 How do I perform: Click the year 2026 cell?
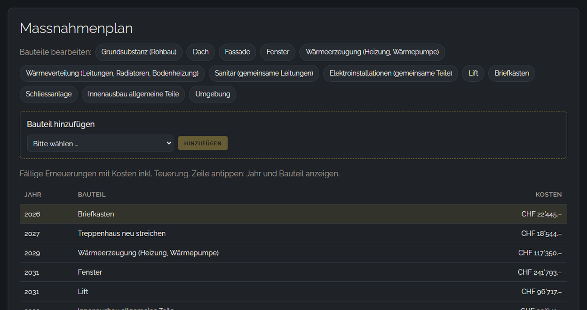tap(32, 214)
